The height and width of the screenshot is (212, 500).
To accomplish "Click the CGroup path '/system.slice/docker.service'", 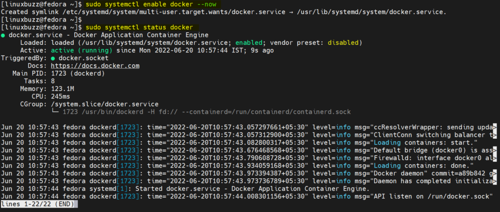I will (104, 104).
